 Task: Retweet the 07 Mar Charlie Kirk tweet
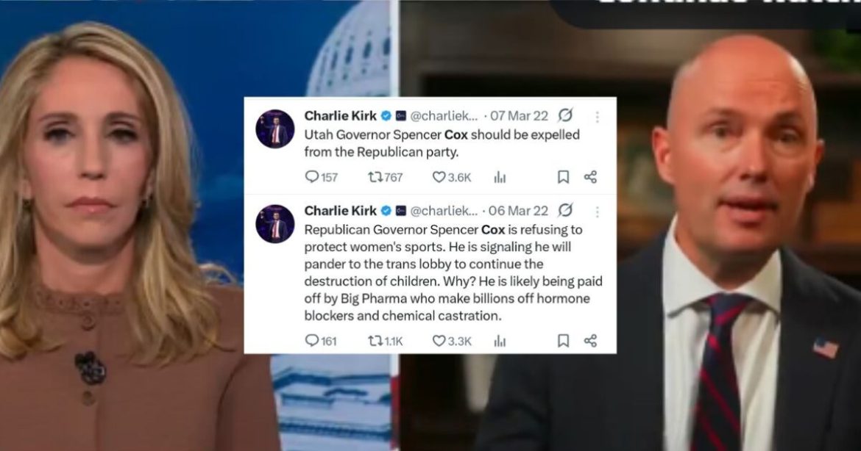pyautogui.click(x=385, y=177)
